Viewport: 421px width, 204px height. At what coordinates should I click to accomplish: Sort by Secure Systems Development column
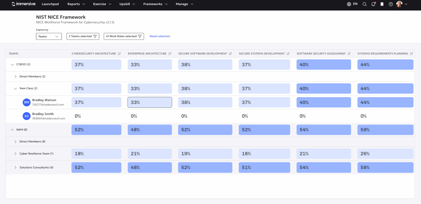point(288,53)
